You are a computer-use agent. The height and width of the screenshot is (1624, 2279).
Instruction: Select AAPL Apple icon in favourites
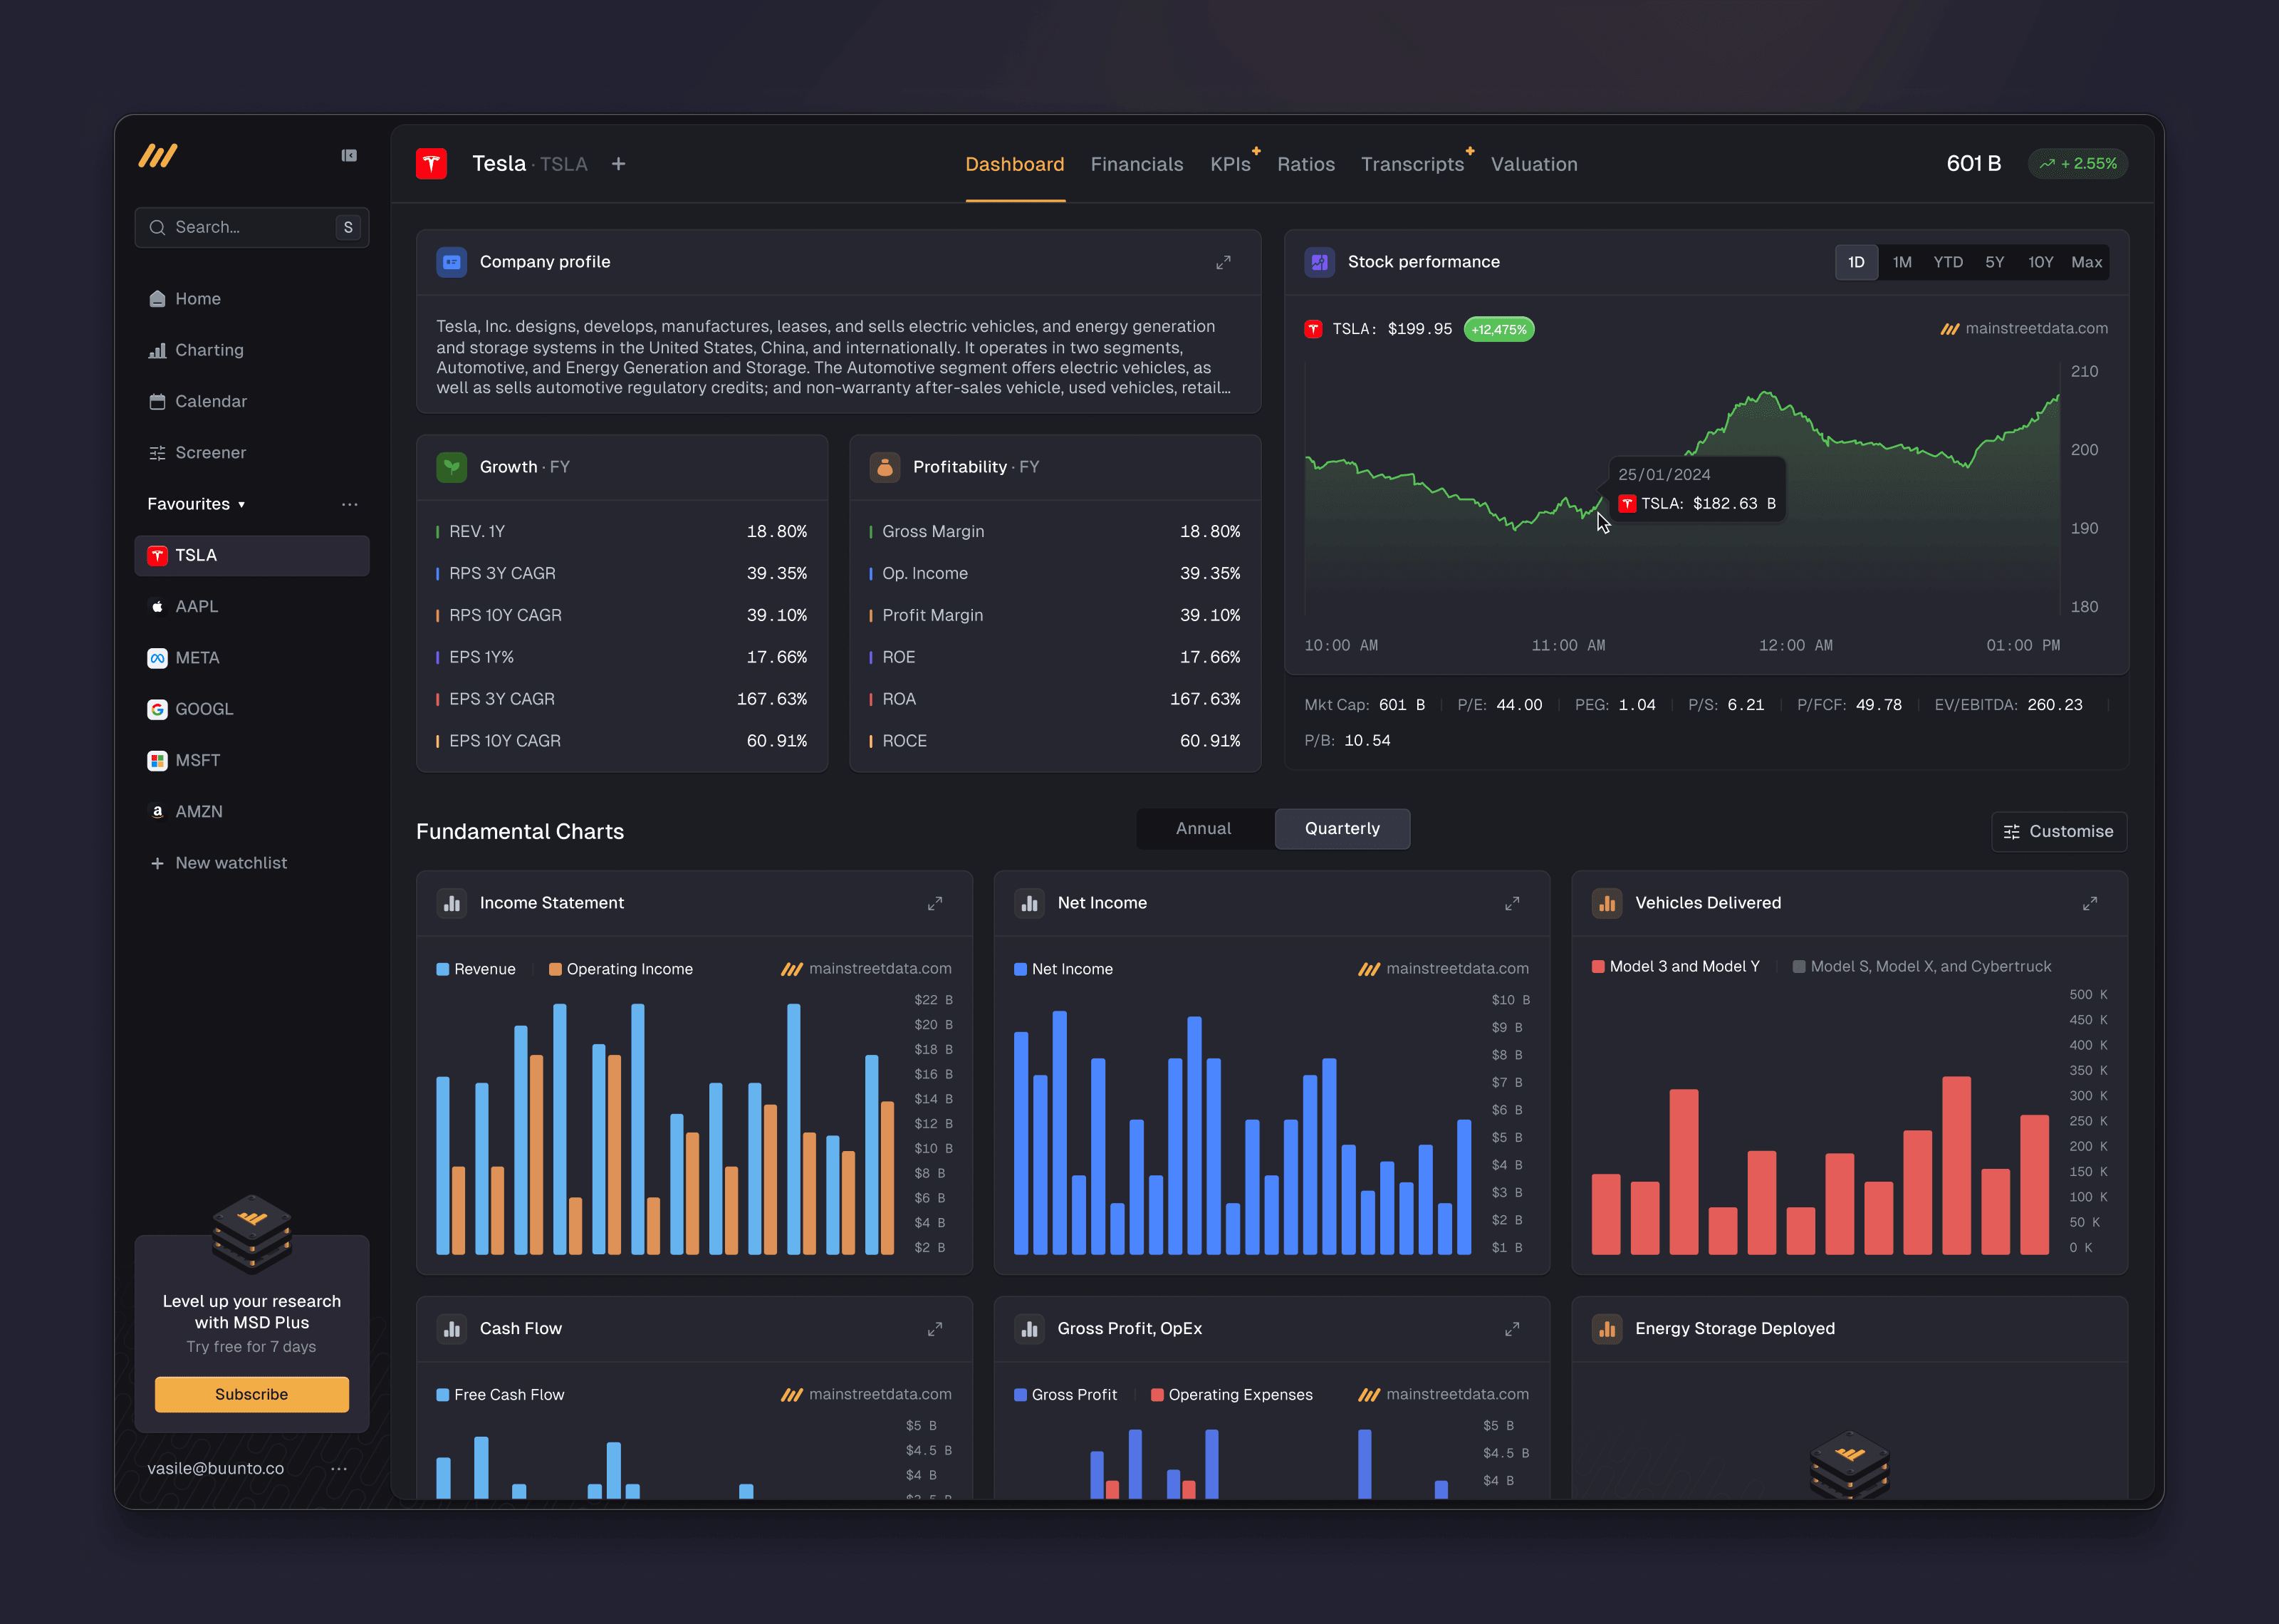(157, 606)
